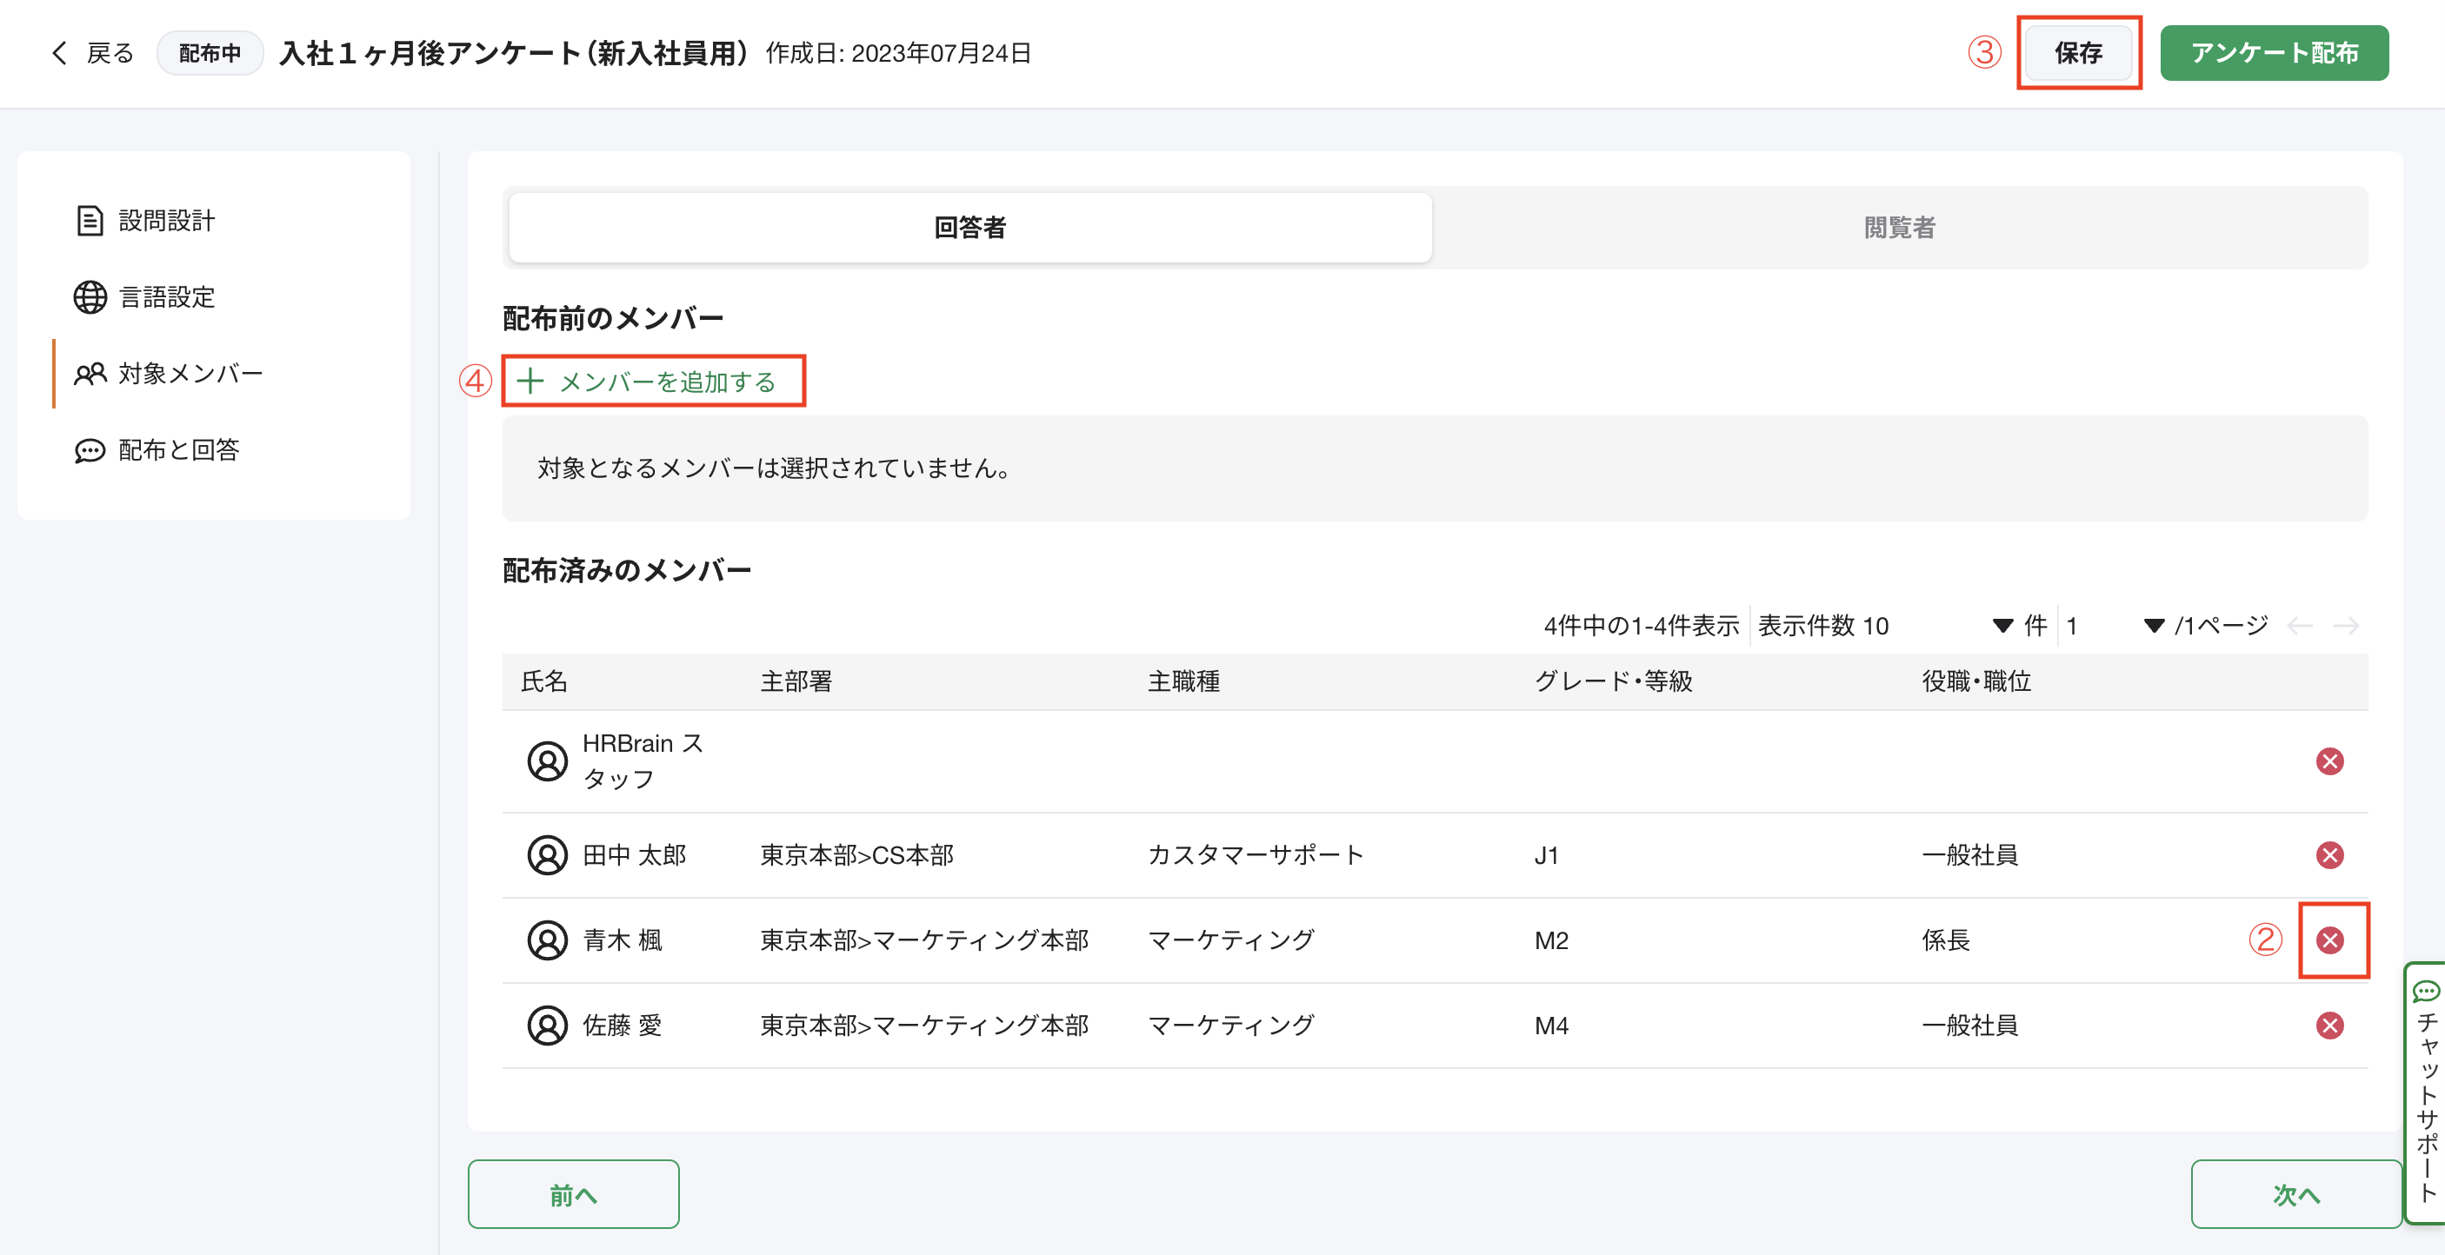The width and height of the screenshot is (2445, 1255).
Task: Click avatar icon of 青木 楓
Action: tap(547, 940)
